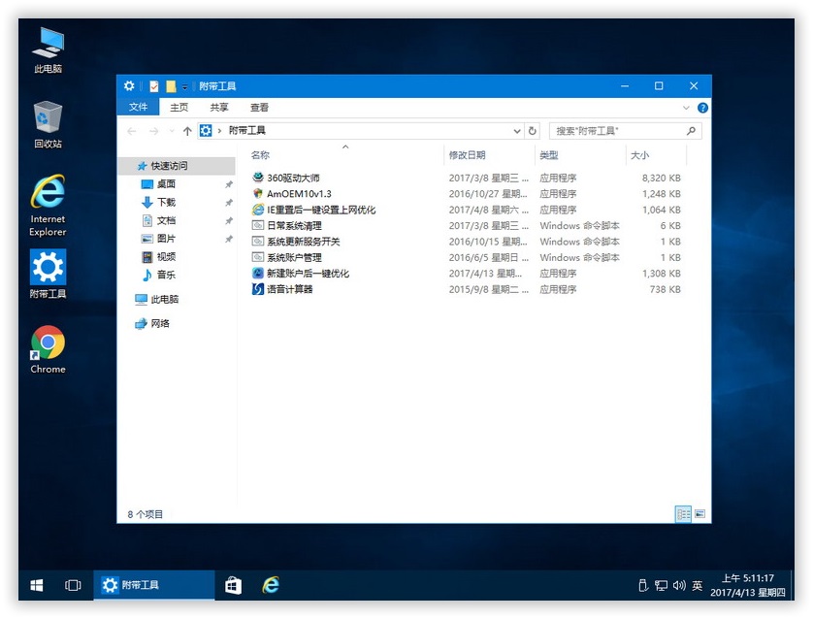
Task: Unpin 桌面 using its pin icon
Action: coord(229,184)
